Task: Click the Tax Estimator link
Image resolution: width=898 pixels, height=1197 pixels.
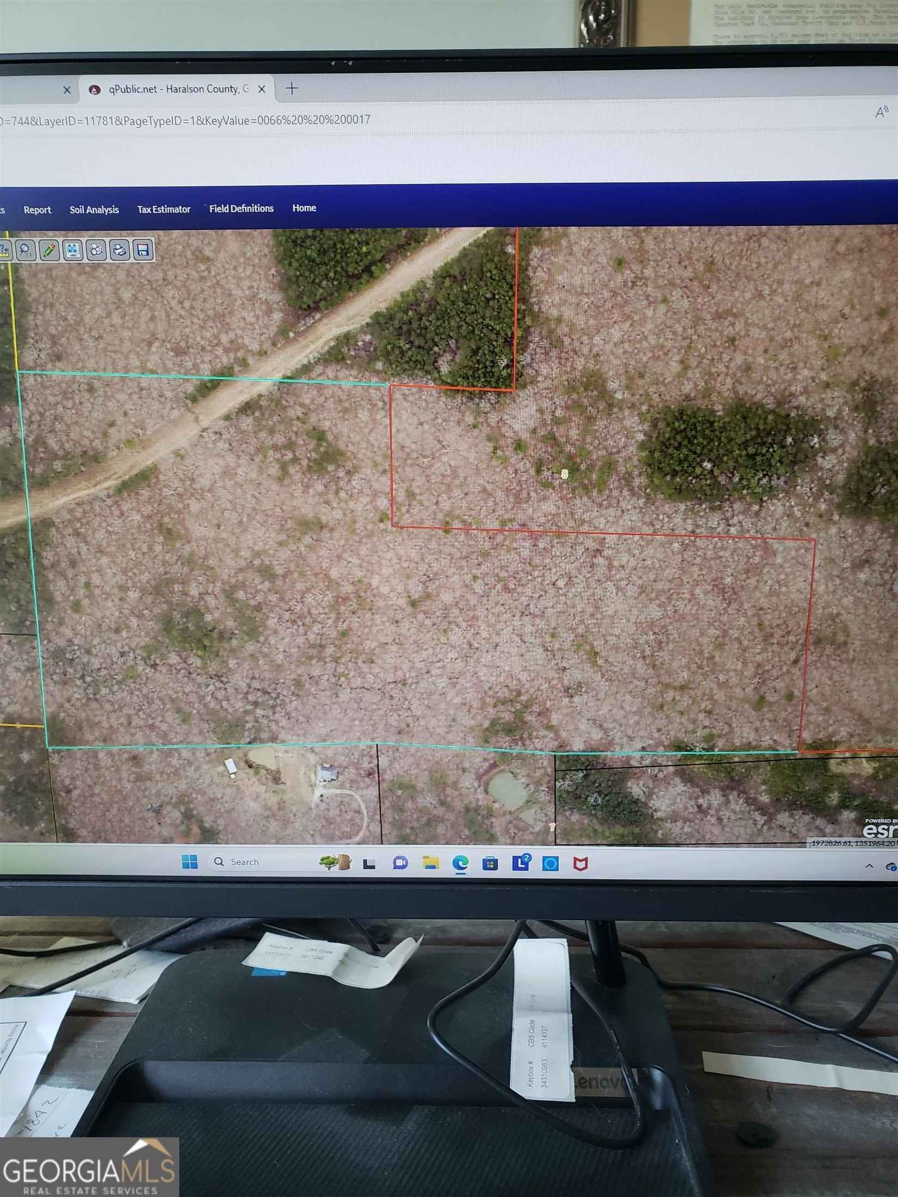Action: tap(164, 209)
